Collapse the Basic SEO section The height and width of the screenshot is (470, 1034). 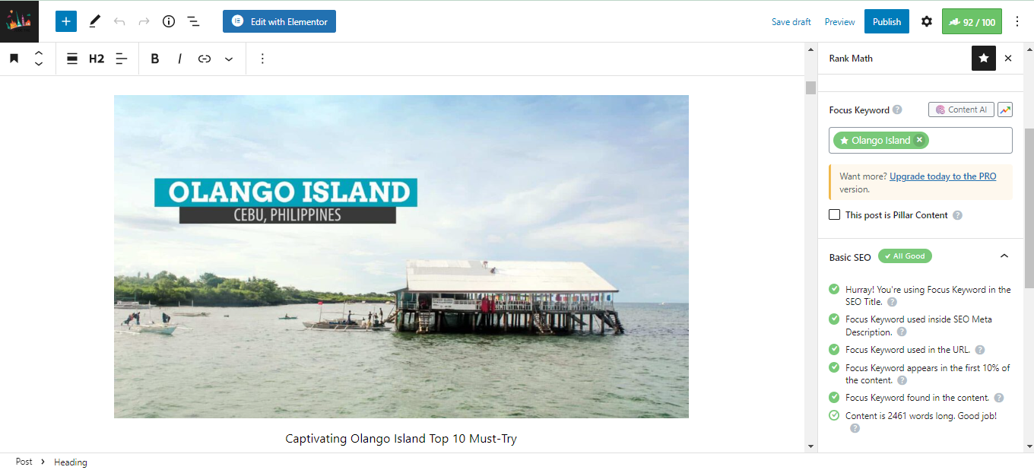click(x=1004, y=256)
